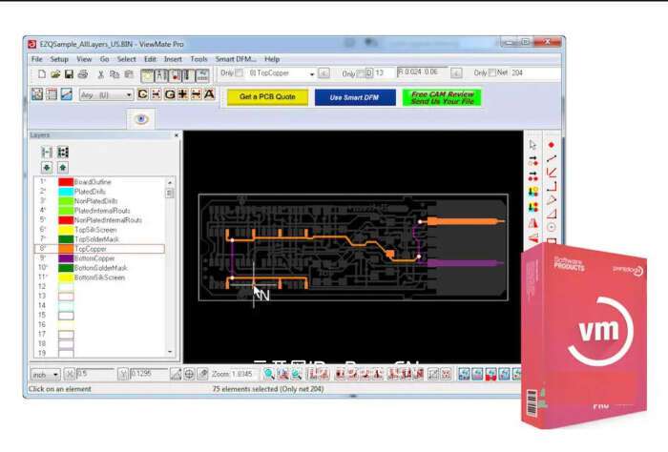
Task: Click the yellow TopSilkScreen color swatch
Action: coord(66,230)
